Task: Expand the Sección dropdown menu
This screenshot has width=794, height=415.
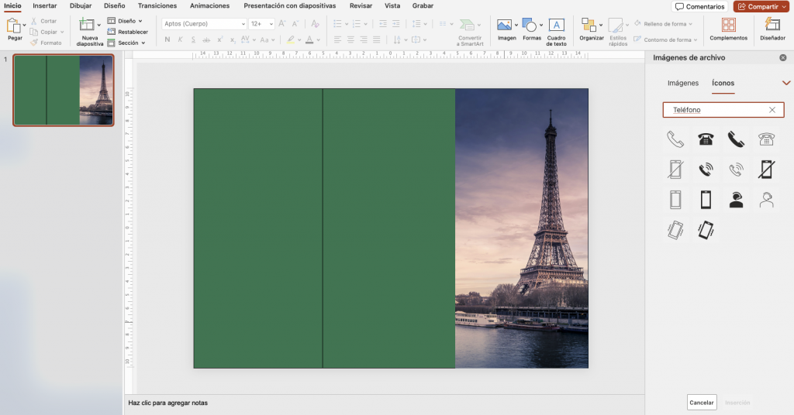Action: click(126, 43)
